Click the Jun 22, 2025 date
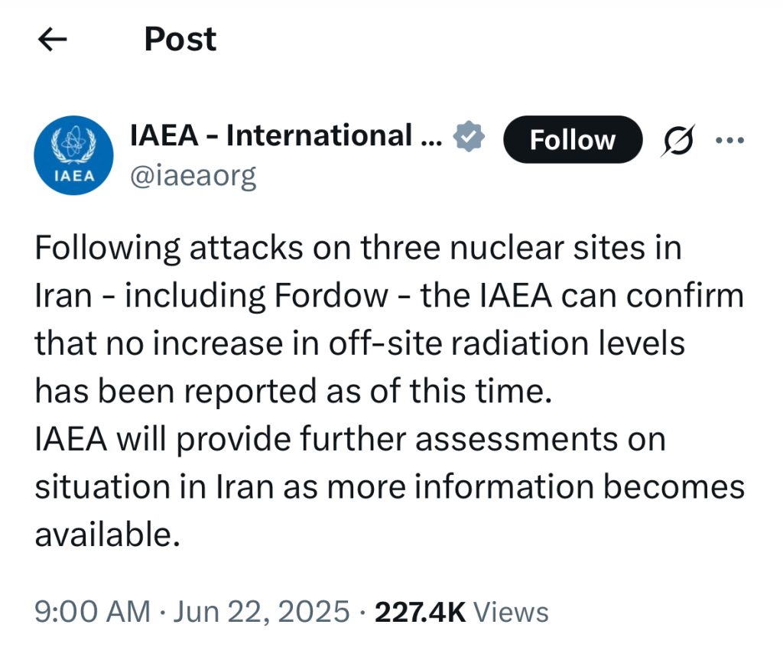783x657 pixels. coord(262,612)
